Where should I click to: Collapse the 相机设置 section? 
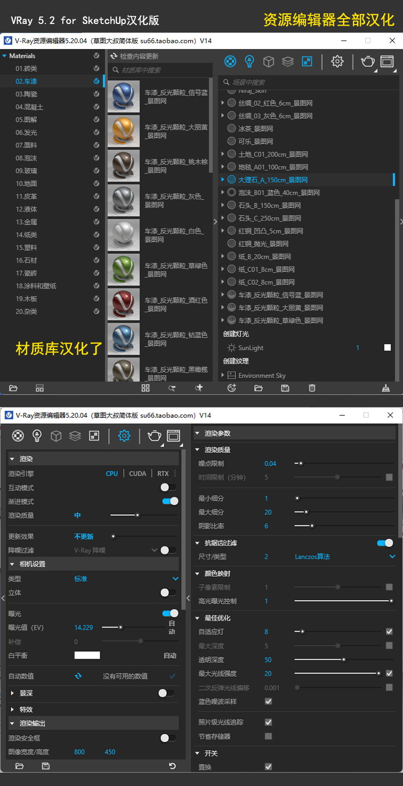point(12,564)
